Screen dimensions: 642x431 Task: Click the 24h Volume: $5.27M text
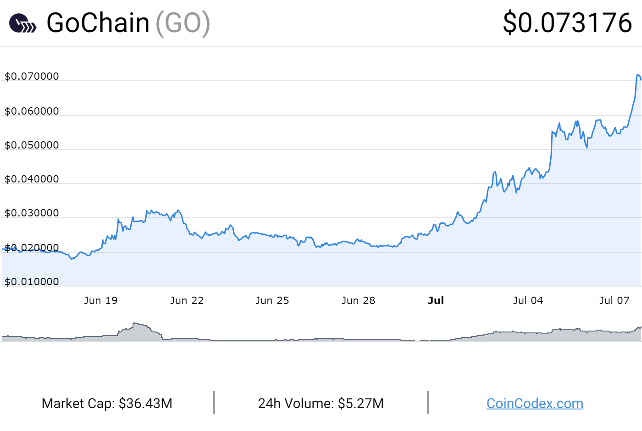321,403
